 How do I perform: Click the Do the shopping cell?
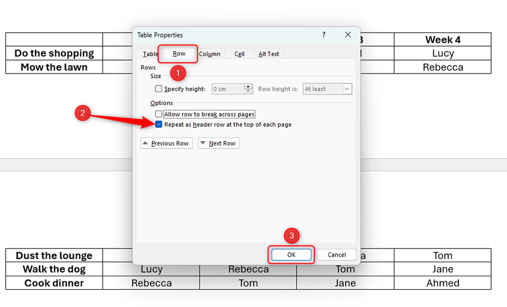click(x=54, y=53)
